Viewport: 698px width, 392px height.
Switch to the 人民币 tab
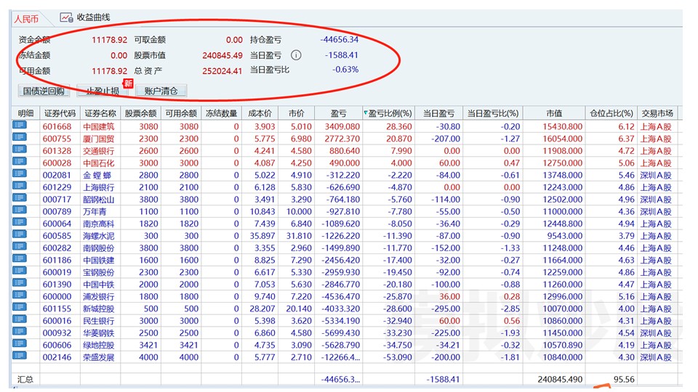tap(26, 19)
